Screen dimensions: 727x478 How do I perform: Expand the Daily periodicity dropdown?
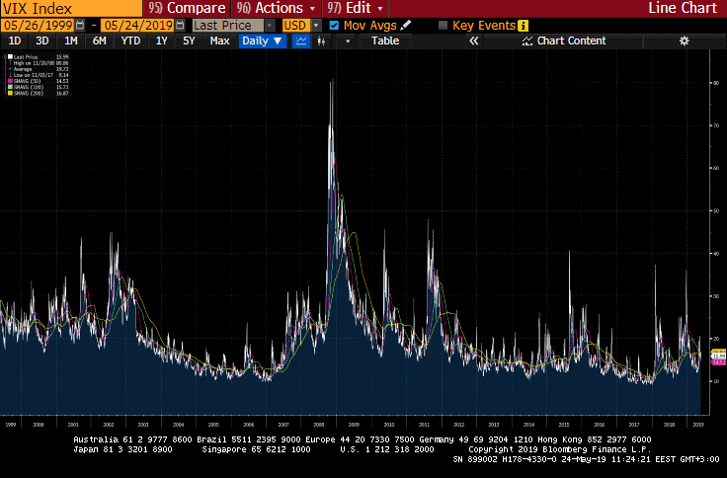[x=263, y=40]
